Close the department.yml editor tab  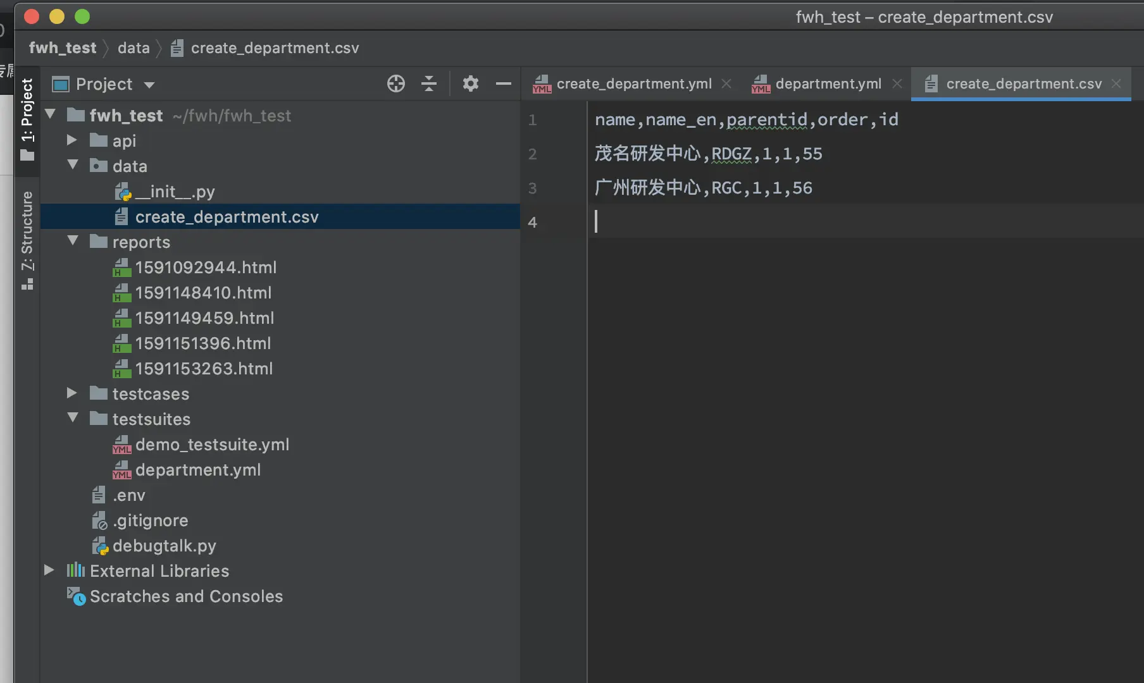(x=897, y=83)
